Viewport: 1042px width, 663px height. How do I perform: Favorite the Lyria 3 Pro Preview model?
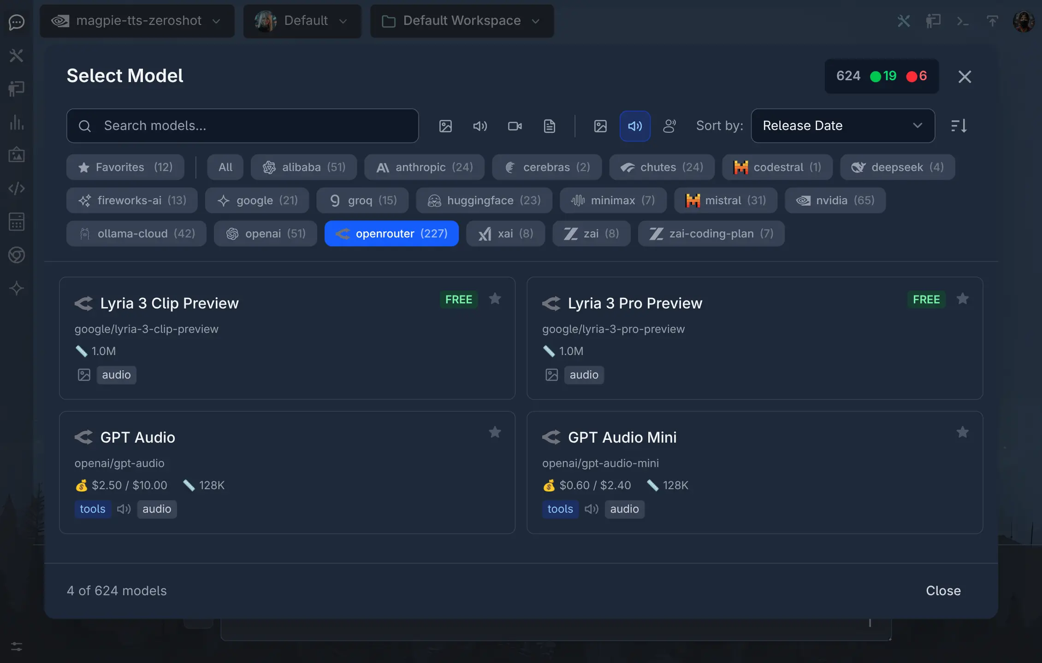click(x=962, y=299)
